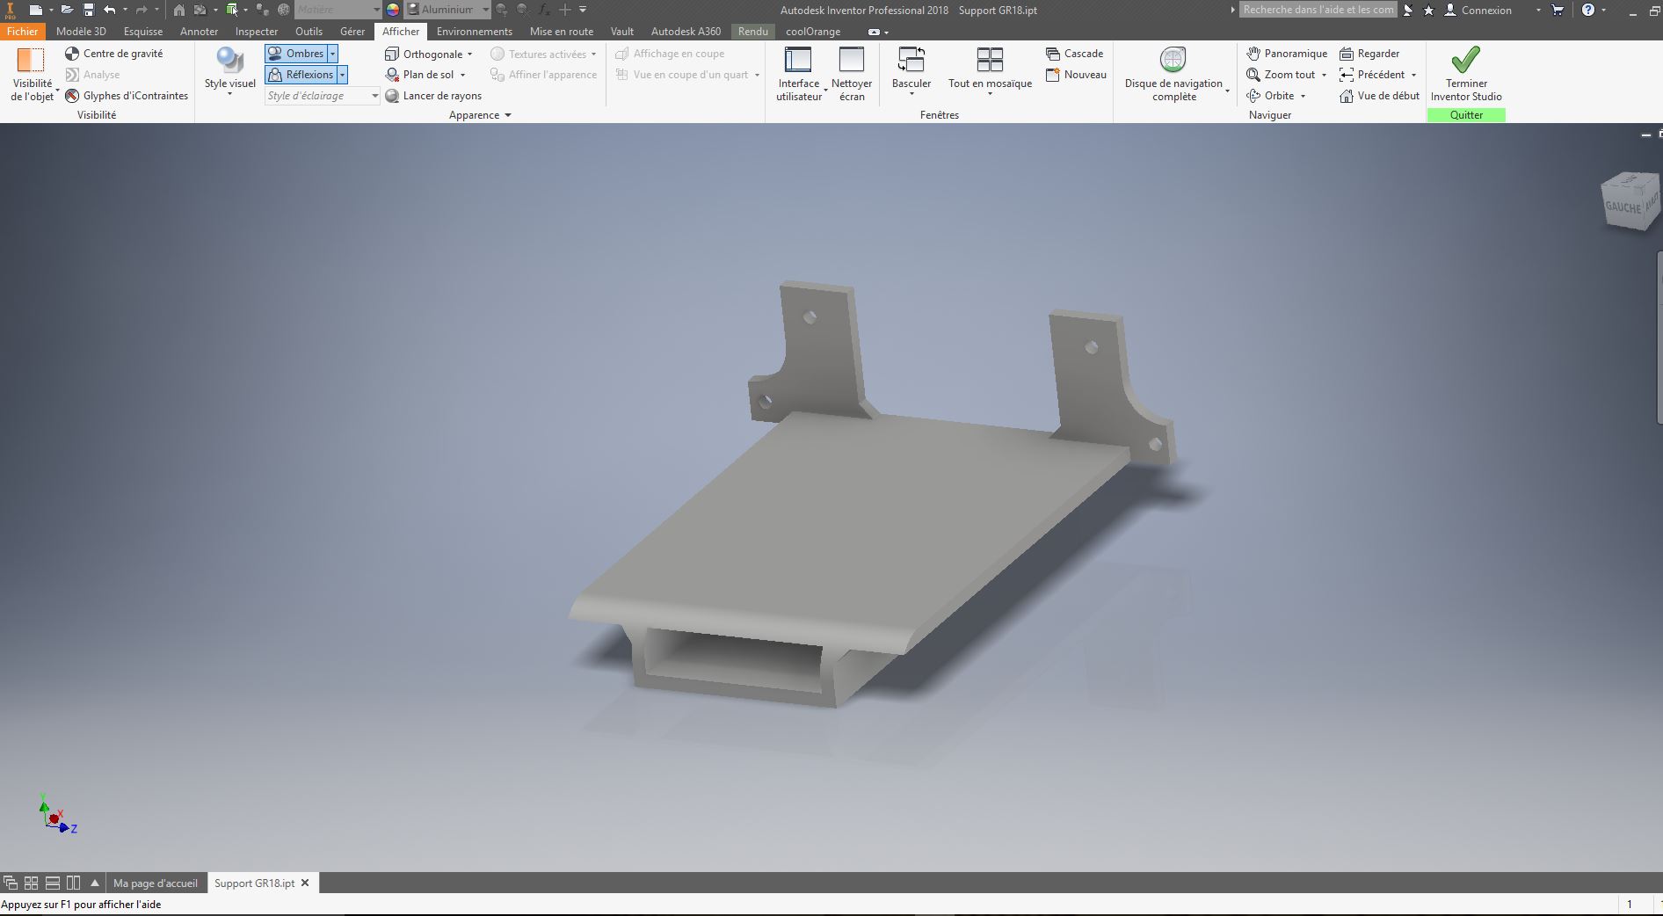Viewport: 1663px width, 916px height.
Task: Click vertical arrange icon in bottom bar
Action: pos(74,883)
